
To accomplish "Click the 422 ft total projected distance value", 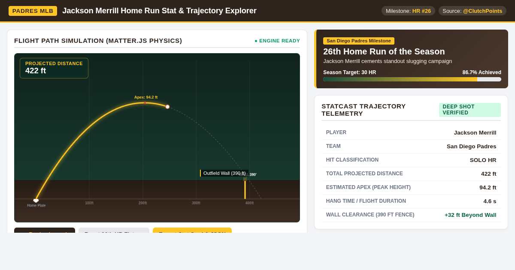I will [489, 174].
